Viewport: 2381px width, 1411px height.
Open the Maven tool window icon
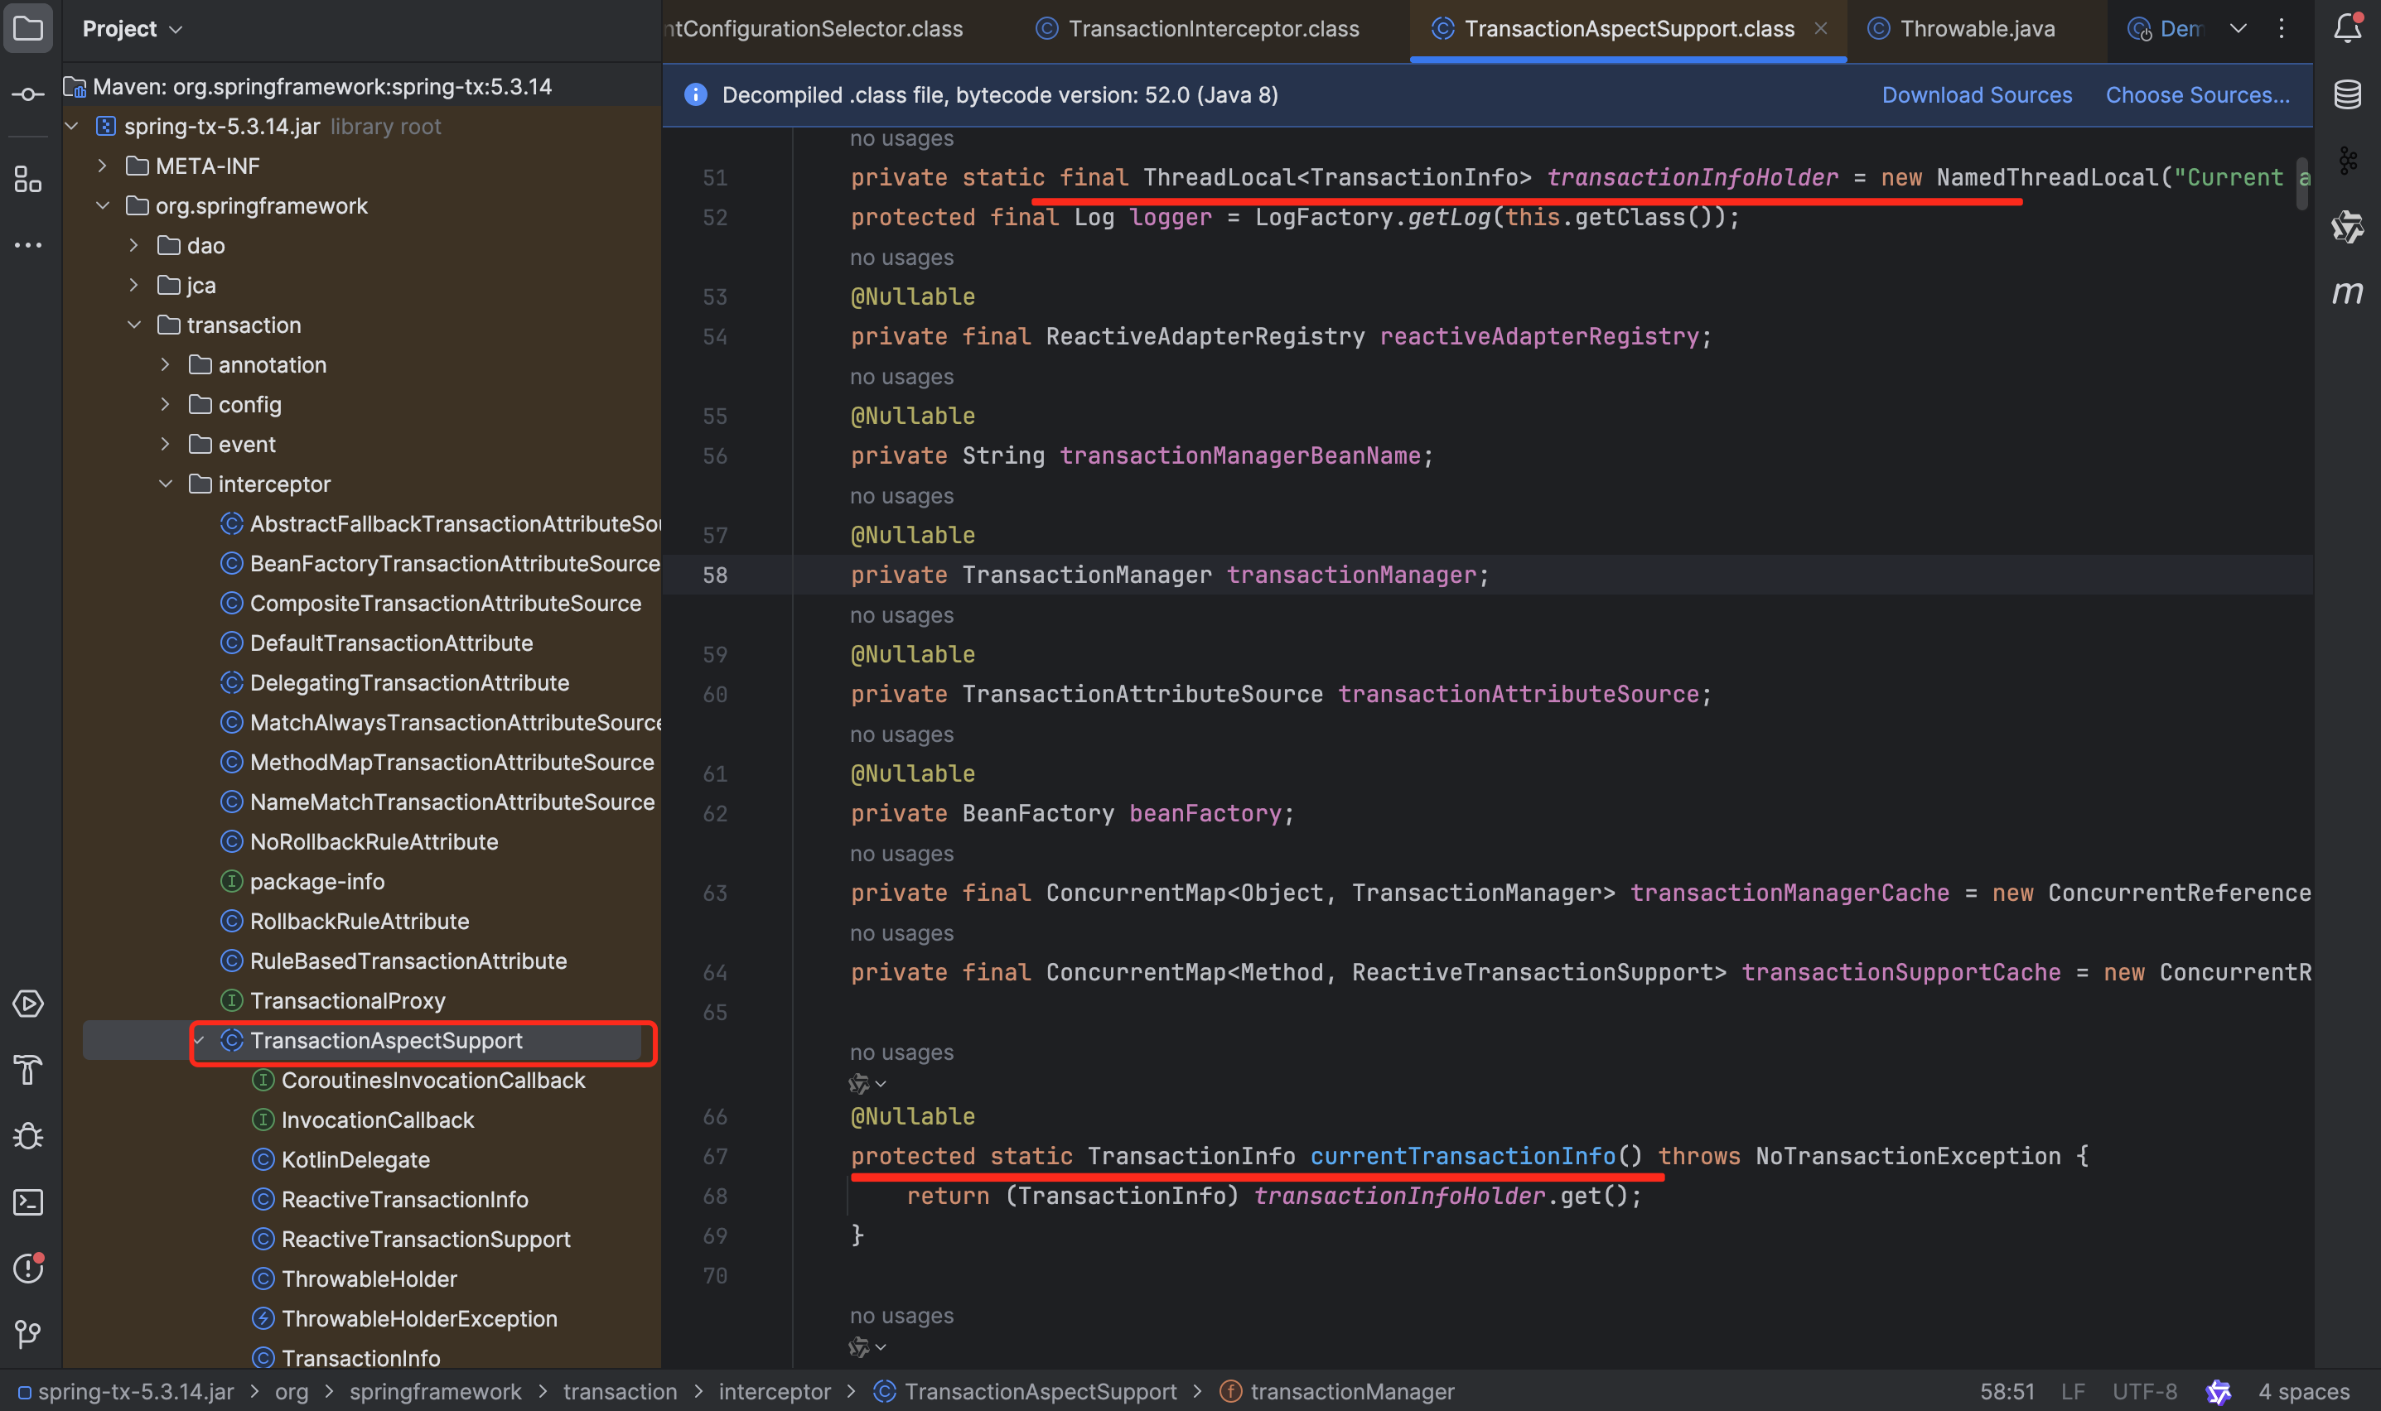point(2347,293)
